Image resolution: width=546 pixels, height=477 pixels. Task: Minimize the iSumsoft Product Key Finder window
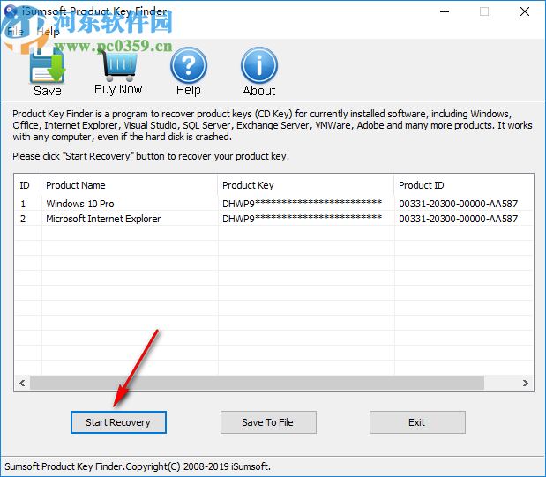(x=445, y=11)
